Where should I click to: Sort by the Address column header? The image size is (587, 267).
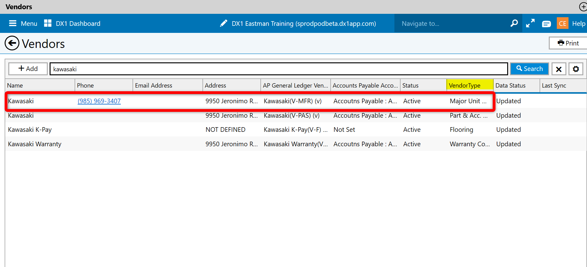(x=232, y=85)
